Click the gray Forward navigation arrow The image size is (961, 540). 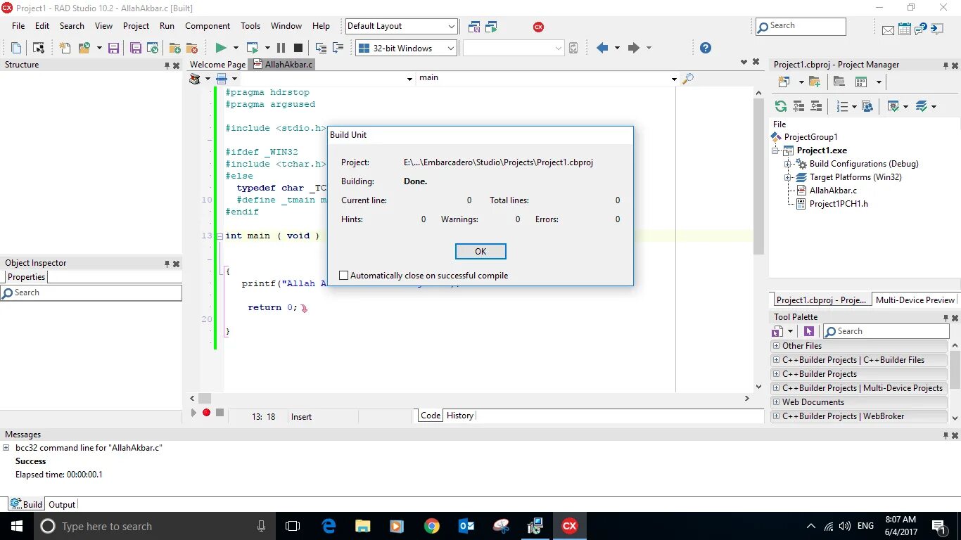(633, 48)
